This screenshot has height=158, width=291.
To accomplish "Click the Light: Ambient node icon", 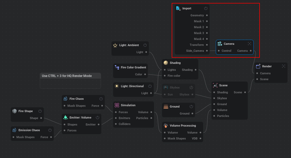I will tap(115, 45).
